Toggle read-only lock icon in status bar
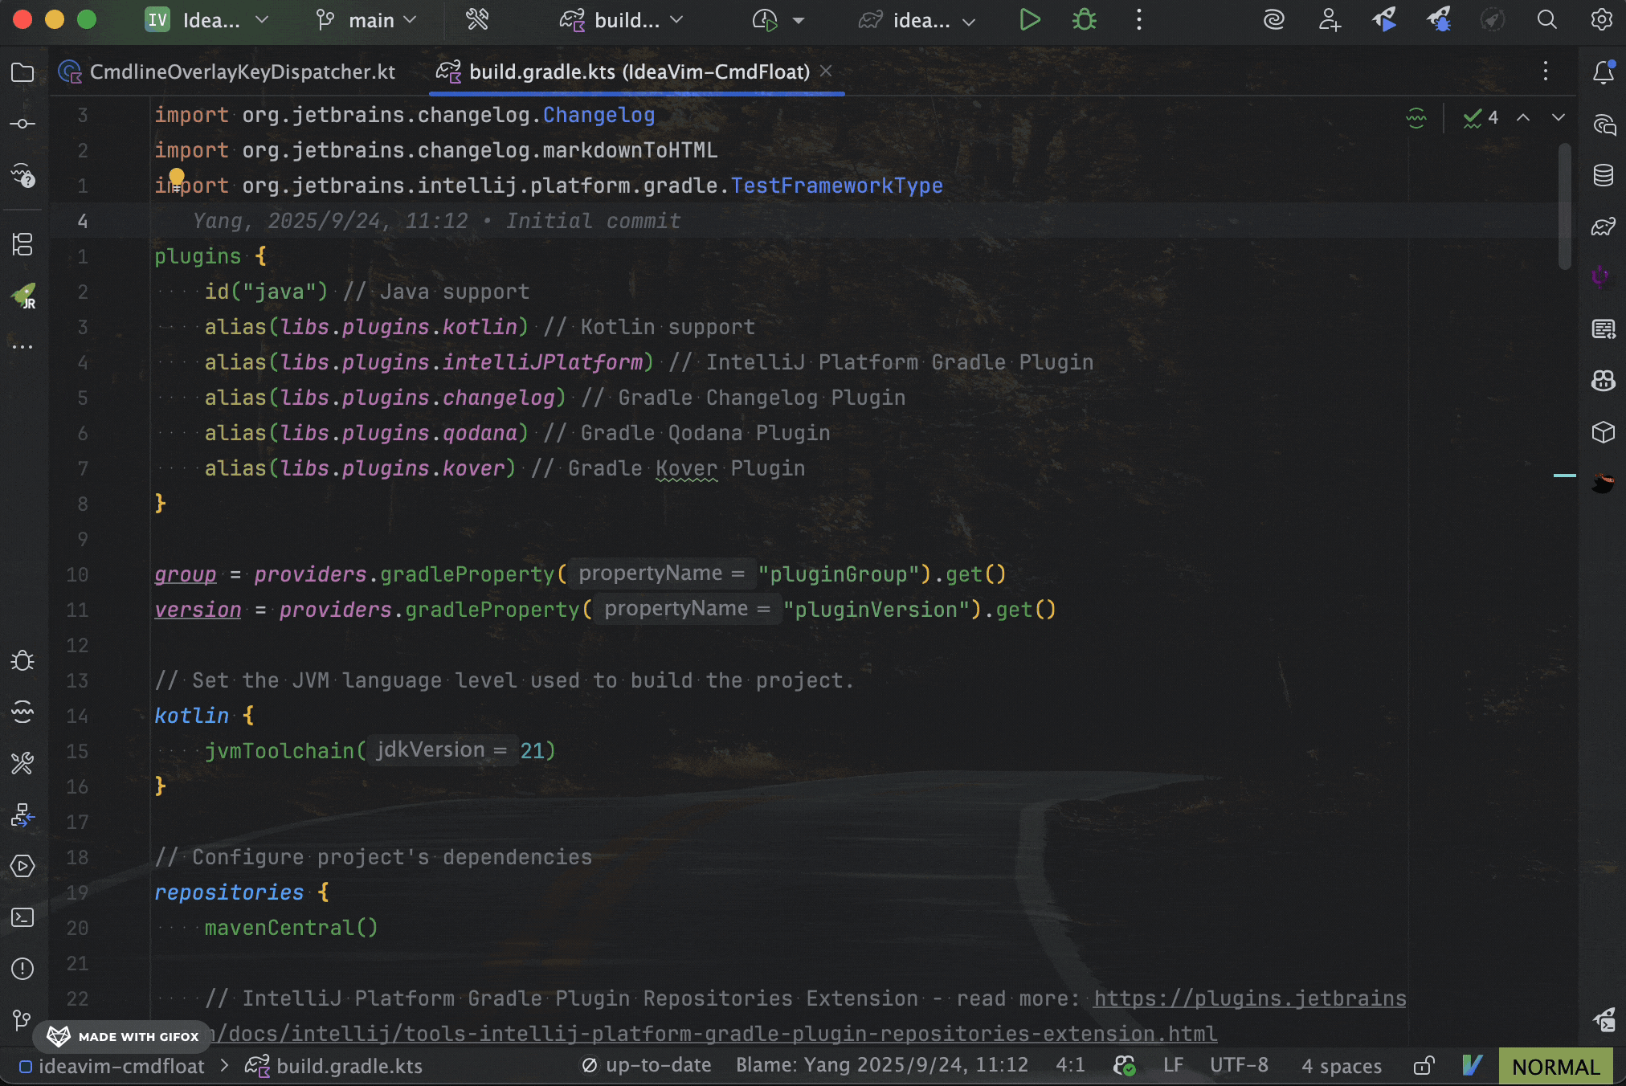Screen dimensions: 1626x1086 click(x=1424, y=1066)
